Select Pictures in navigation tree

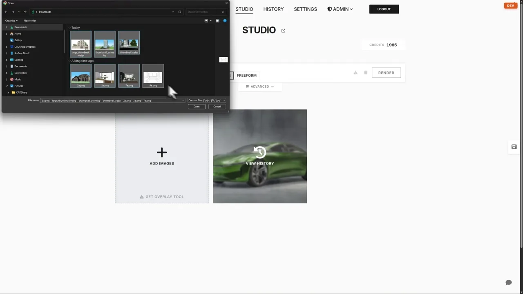(x=19, y=86)
